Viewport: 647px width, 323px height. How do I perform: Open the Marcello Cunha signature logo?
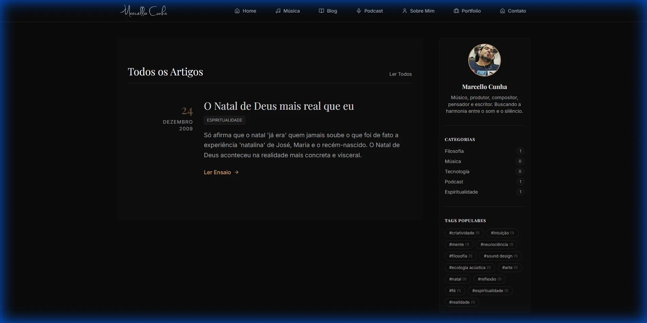tap(144, 11)
